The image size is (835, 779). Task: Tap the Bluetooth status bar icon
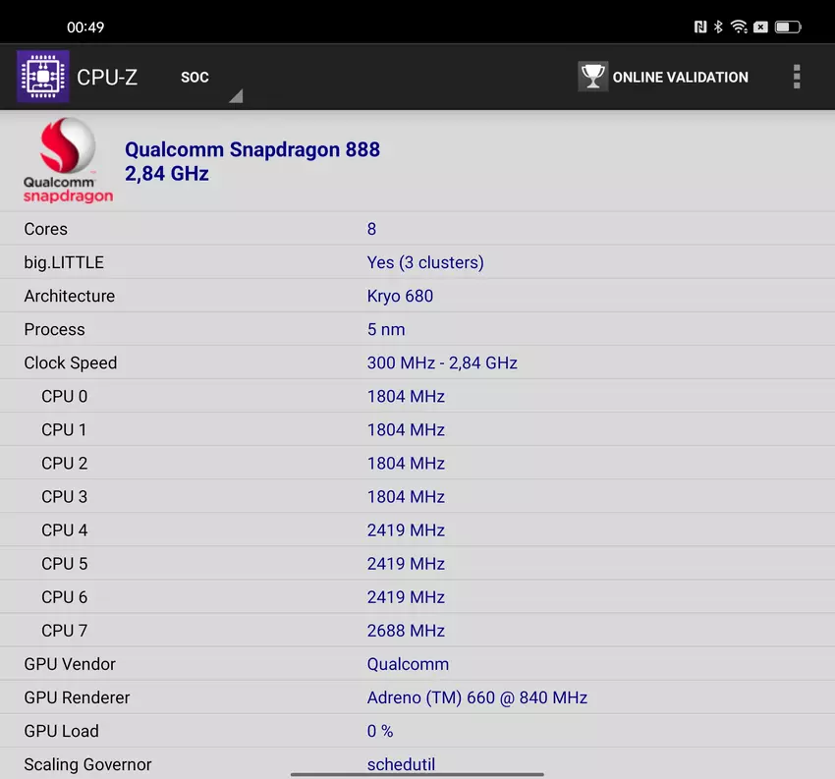718,27
